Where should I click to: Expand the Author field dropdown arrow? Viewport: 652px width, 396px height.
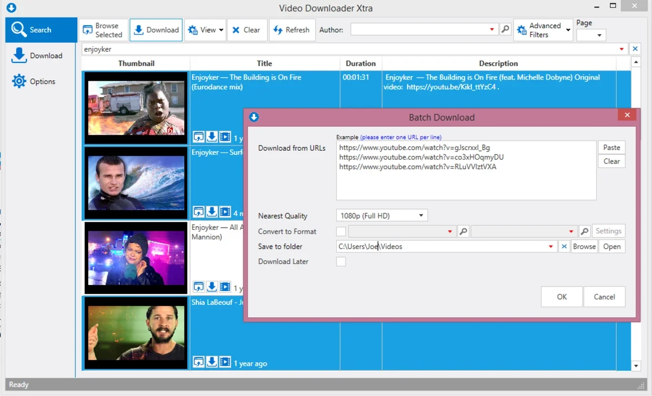click(491, 30)
